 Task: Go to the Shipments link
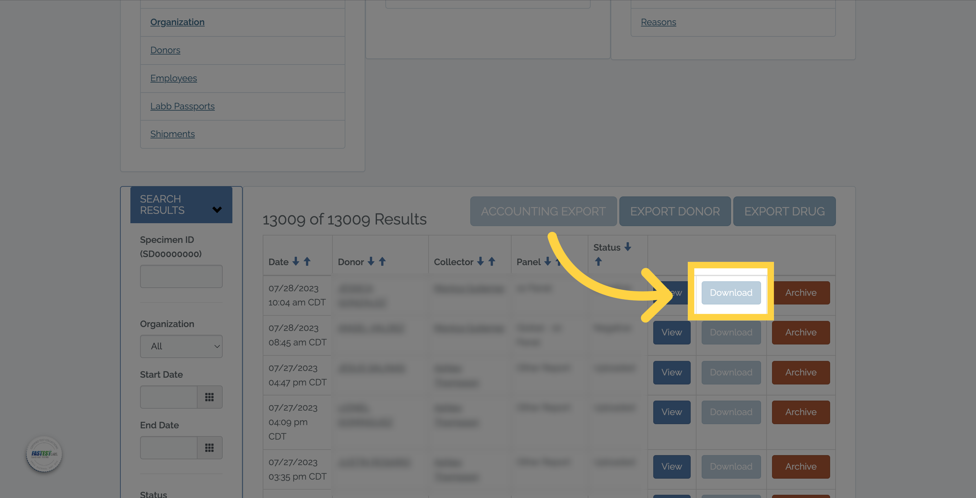[x=172, y=134]
